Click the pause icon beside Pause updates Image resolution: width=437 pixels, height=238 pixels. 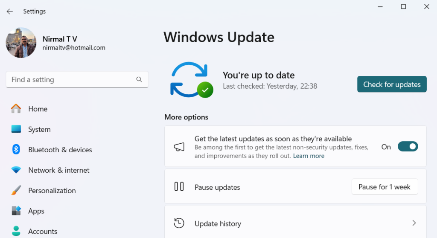(x=179, y=186)
